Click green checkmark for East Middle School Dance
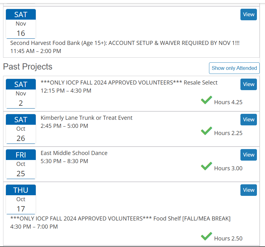 point(206,166)
